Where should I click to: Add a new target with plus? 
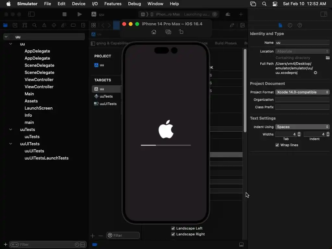coord(92,236)
